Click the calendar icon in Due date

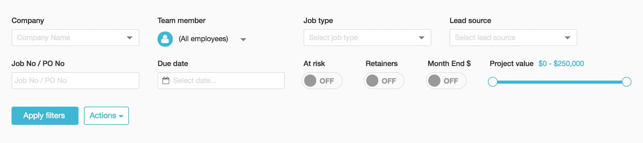(x=166, y=81)
